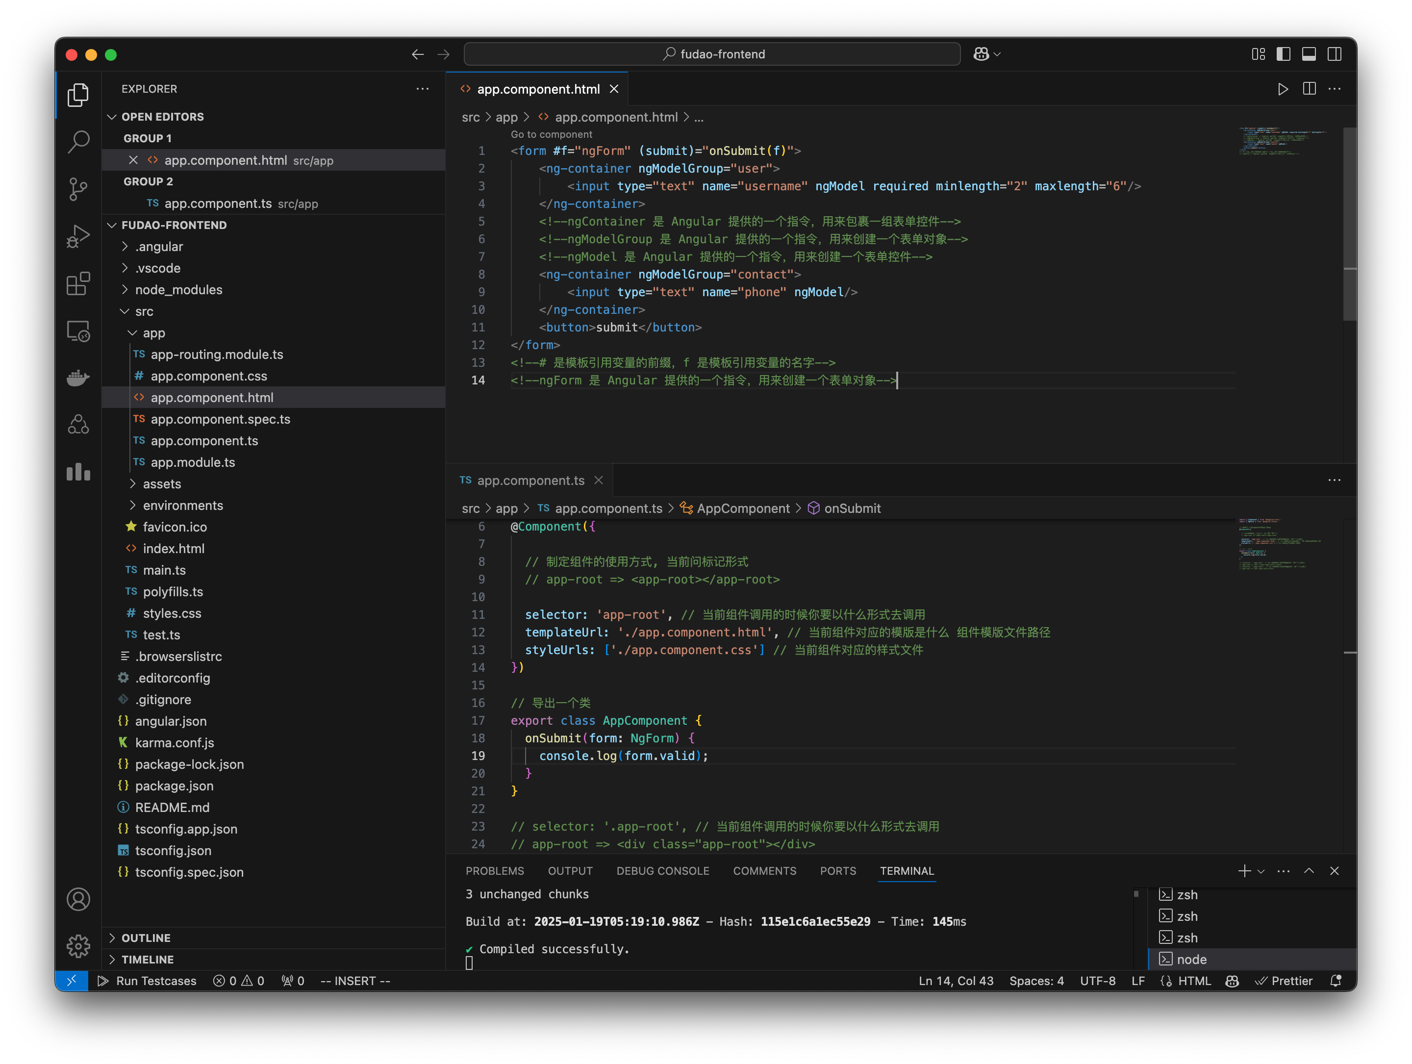Open the terminal profile dropdown
The width and height of the screenshot is (1412, 1064).
point(1261,871)
